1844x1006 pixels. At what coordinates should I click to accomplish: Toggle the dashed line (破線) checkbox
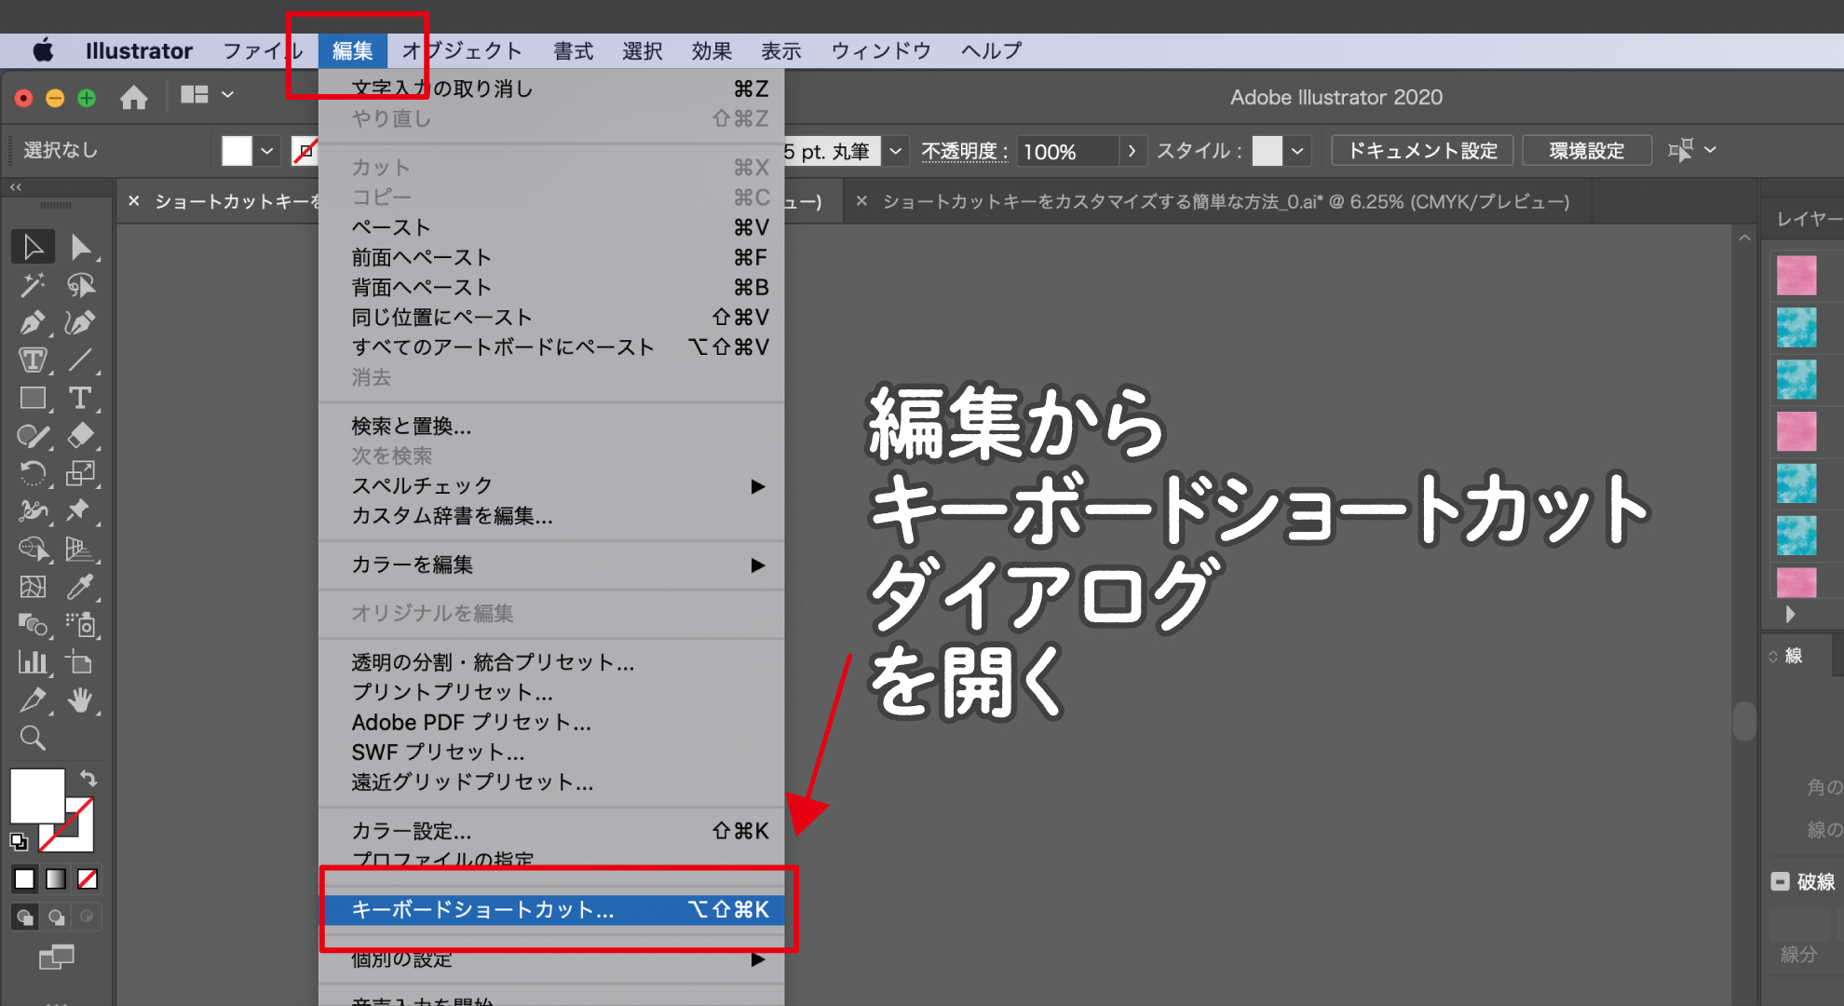click(x=1780, y=881)
